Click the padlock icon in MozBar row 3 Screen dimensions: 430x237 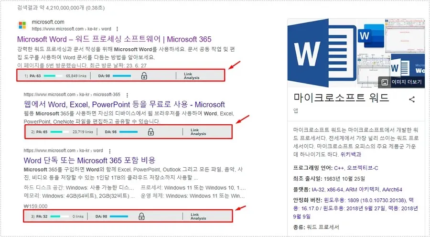click(141, 216)
